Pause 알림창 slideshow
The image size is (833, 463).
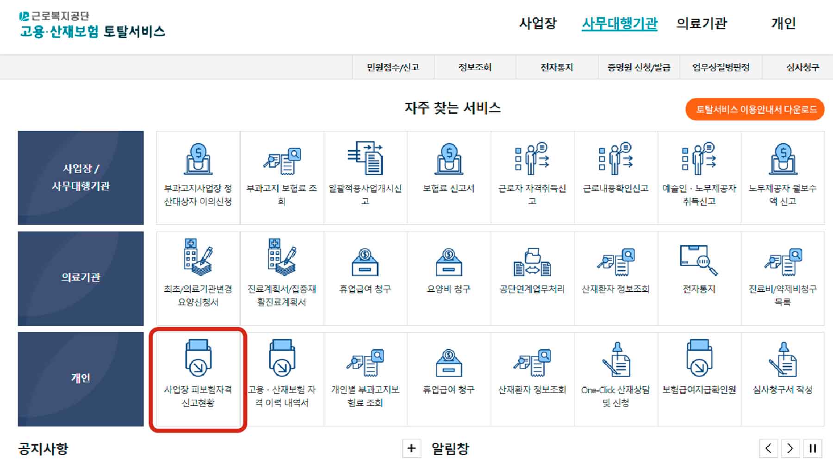tap(813, 448)
